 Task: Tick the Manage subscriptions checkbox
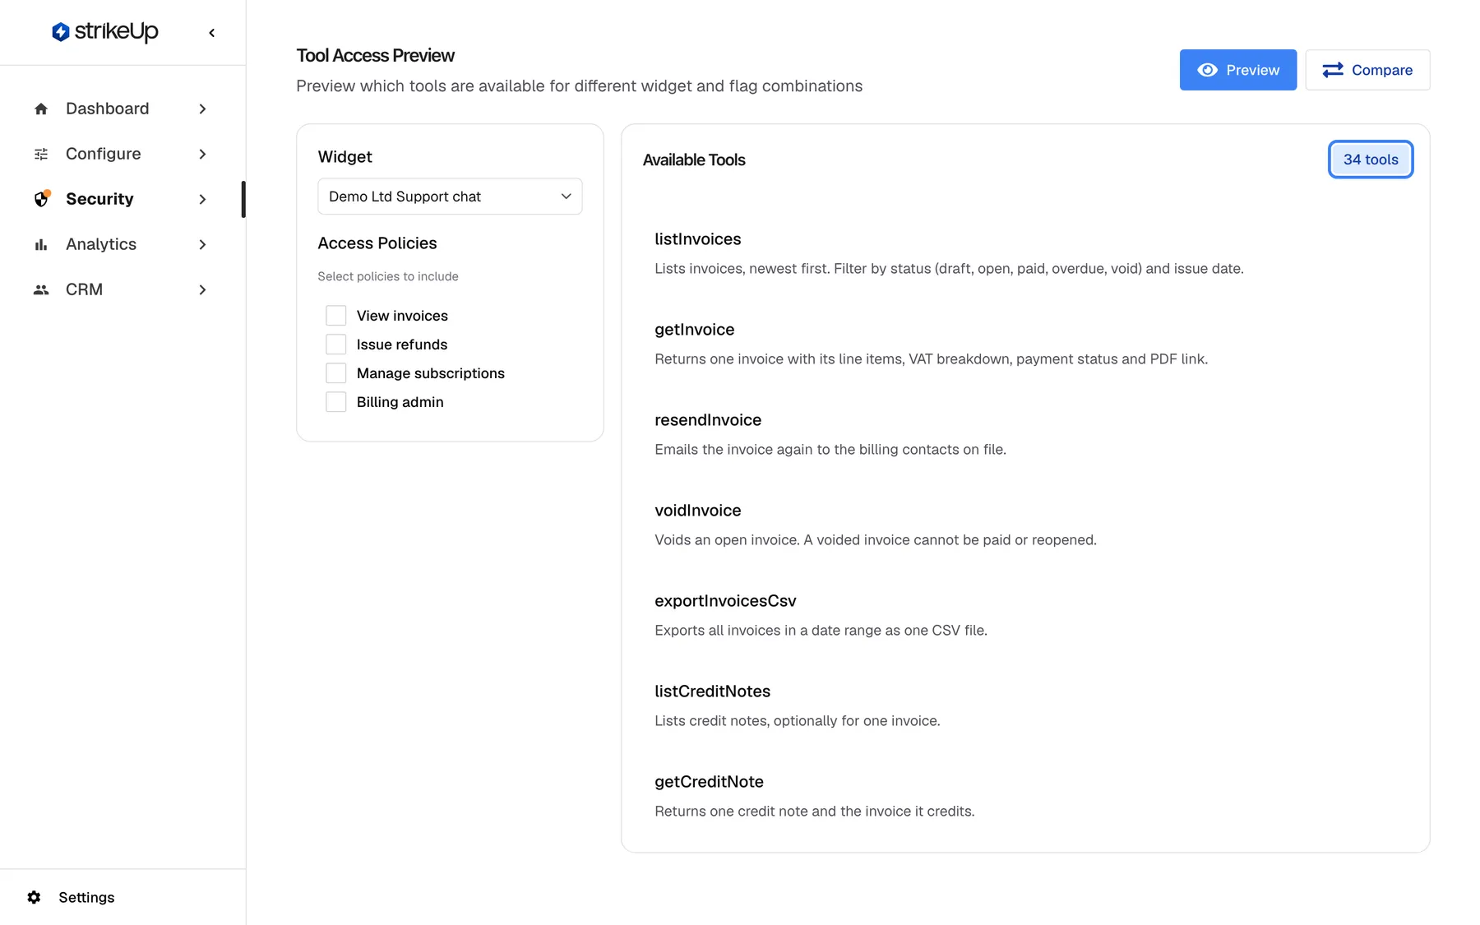coord(335,373)
